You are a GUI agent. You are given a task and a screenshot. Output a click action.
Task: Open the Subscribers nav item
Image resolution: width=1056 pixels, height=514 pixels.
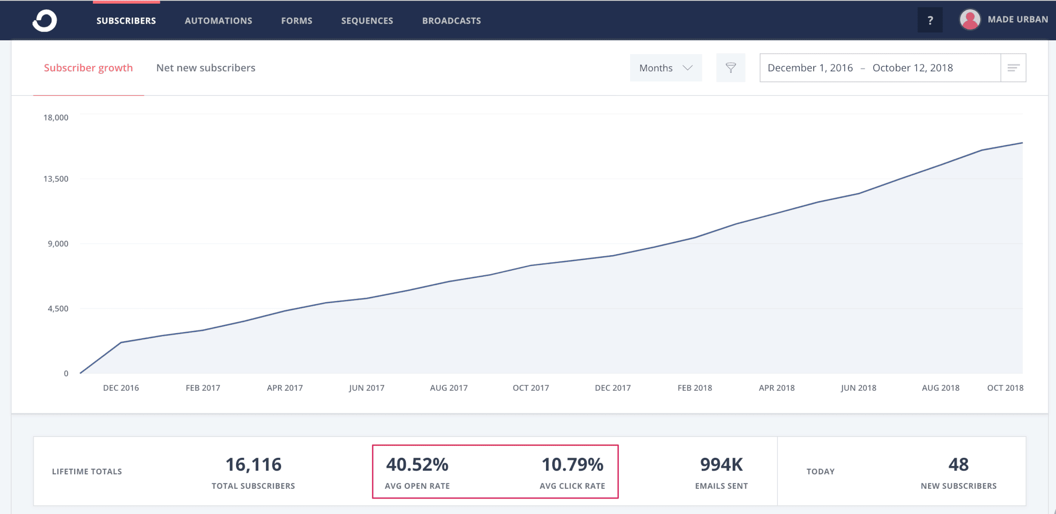(x=126, y=21)
